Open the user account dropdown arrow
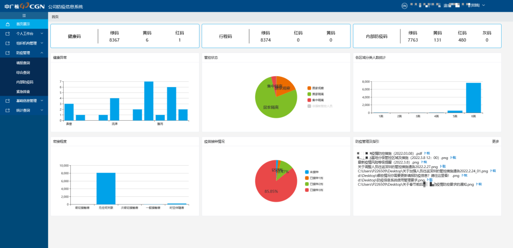513x248 pixels. [x=484, y=5]
